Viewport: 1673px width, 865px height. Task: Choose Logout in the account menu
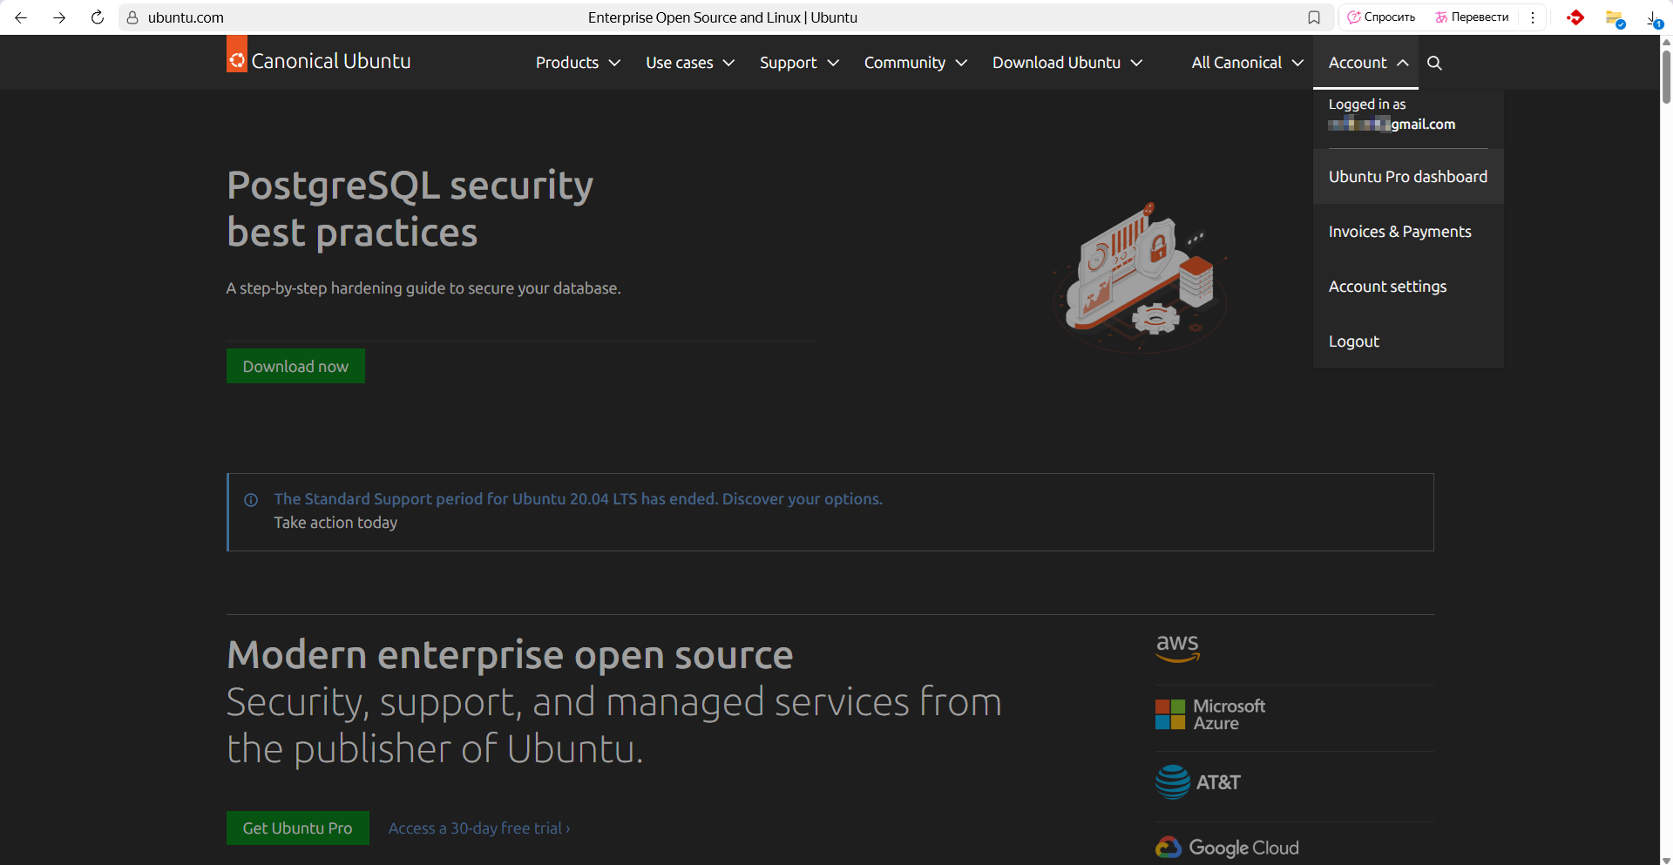tap(1353, 341)
